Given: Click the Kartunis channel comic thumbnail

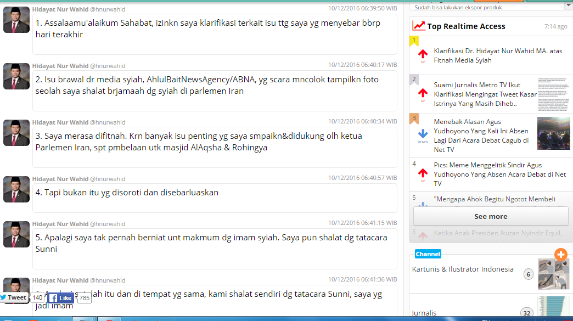Looking at the screenshot, I should tap(553, 274).
